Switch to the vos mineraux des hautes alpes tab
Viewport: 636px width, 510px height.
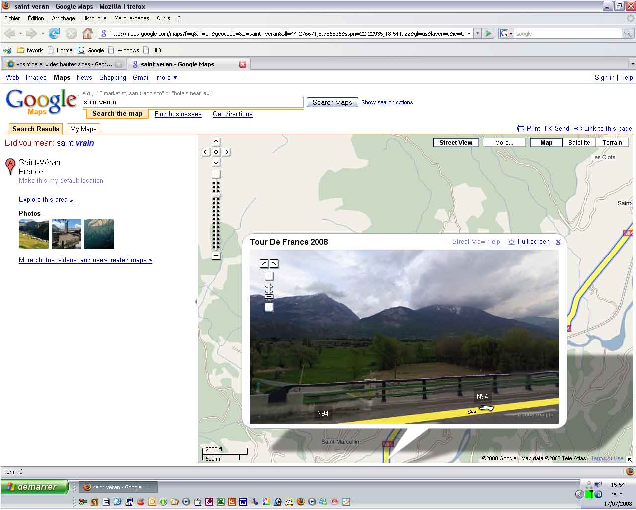(x=64, y=64)
